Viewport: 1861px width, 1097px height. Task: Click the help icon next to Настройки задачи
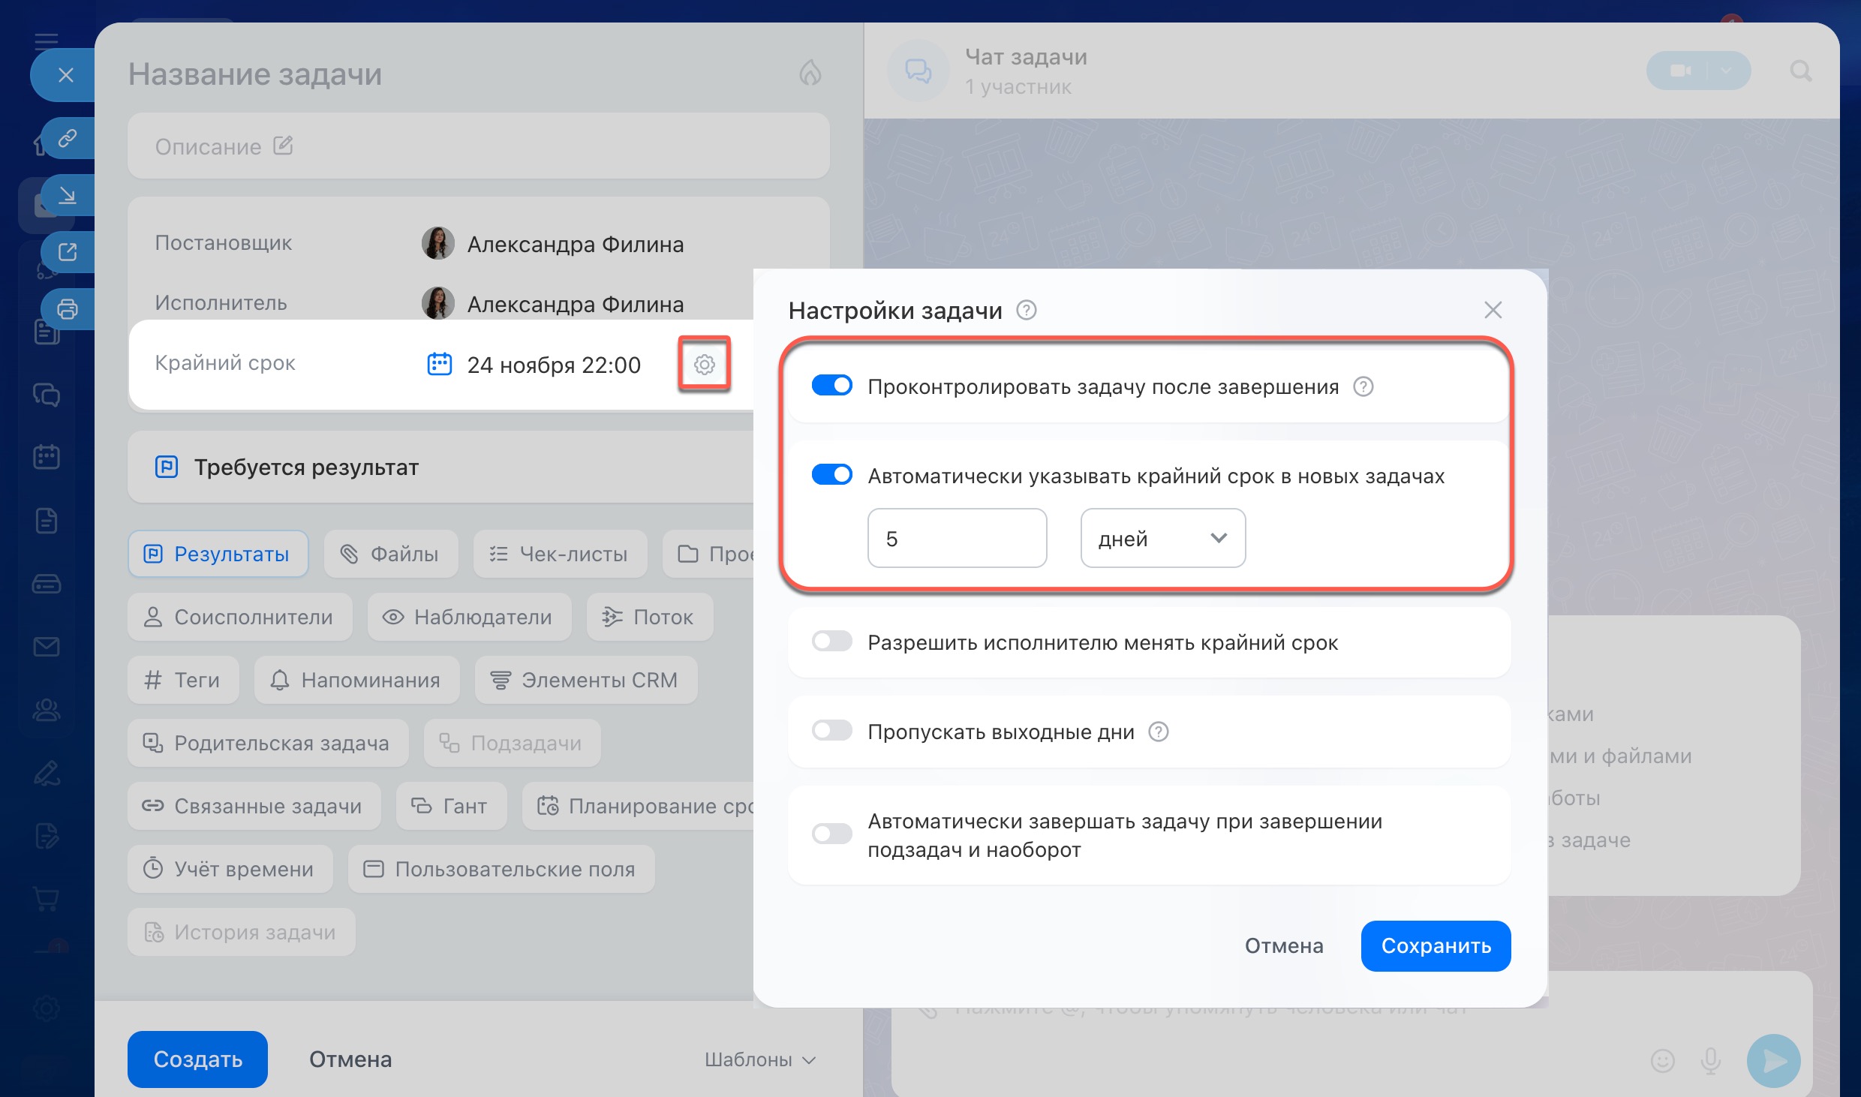1026,310
